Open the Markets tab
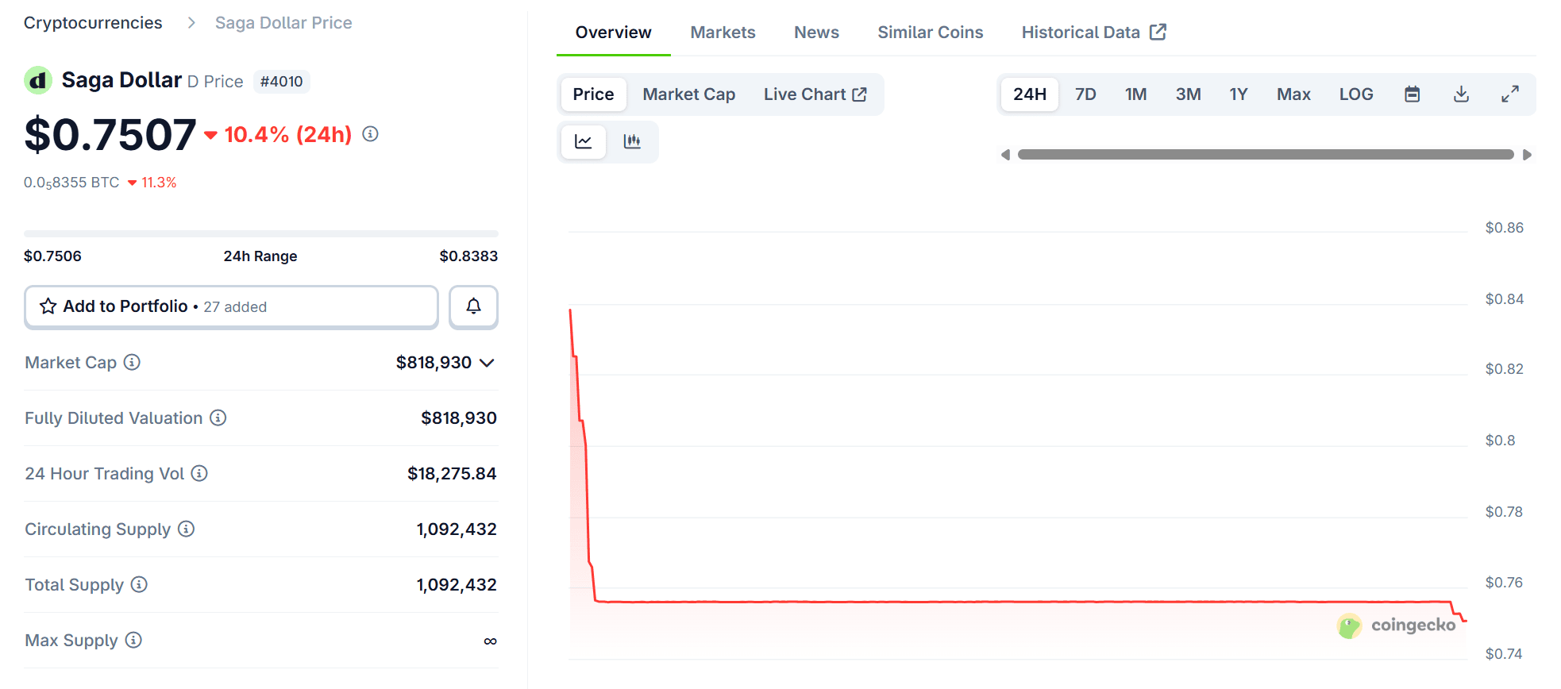Screen dimensions: 1561x689 point(723,33)
